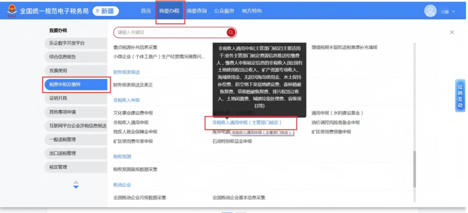This screenshot has height=213, width=468.
Task: Switch region via the 新疆 location badge
Action: coord(106,11)
